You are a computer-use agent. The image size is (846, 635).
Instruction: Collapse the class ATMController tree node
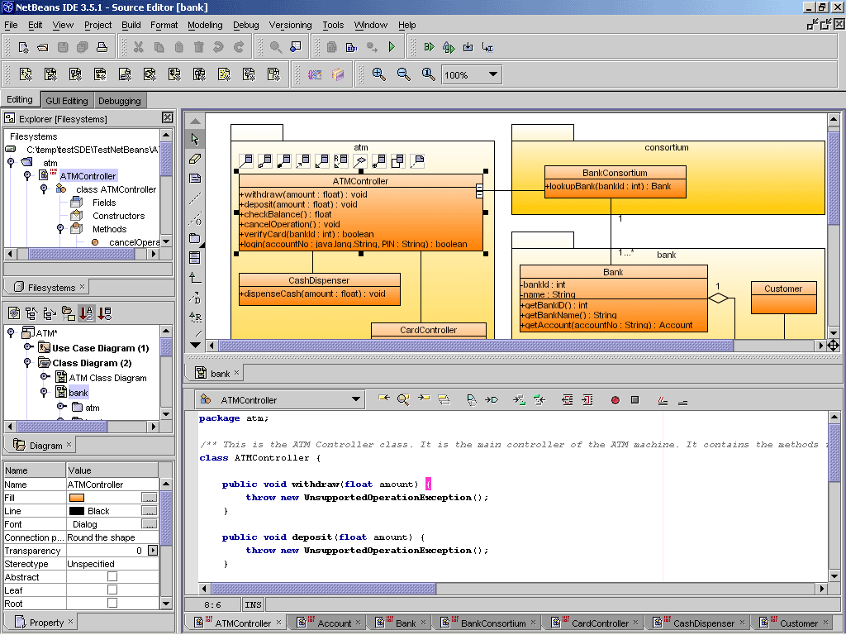pyautogui.click(x=44, y=189)
